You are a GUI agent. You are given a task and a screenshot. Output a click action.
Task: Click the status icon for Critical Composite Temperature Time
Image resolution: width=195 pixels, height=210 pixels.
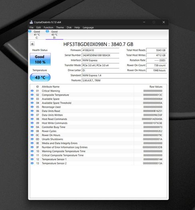tap(32, 155)
